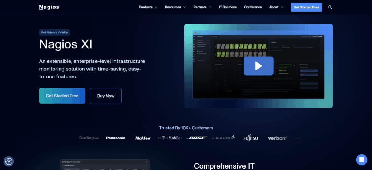Expand the Products dropdown menu
The width and height of the screenshot is (372, 170).
(148, 7)
